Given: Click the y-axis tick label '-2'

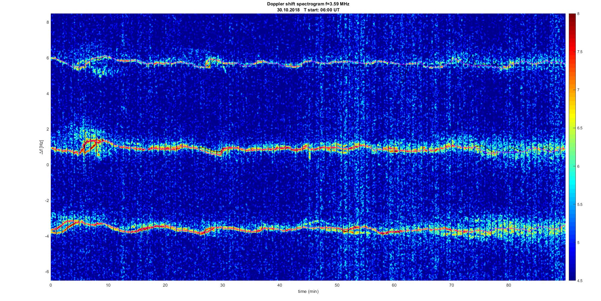Looking at the screenshot, I should coord(47,200).
